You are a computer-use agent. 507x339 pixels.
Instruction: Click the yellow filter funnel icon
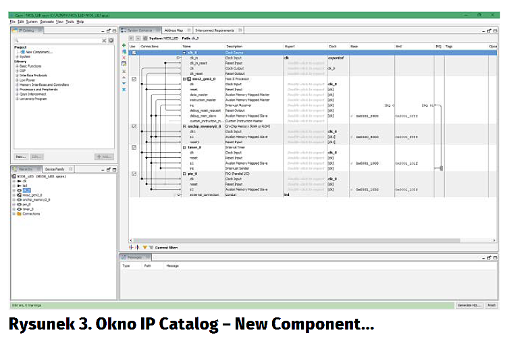point(144,248)
